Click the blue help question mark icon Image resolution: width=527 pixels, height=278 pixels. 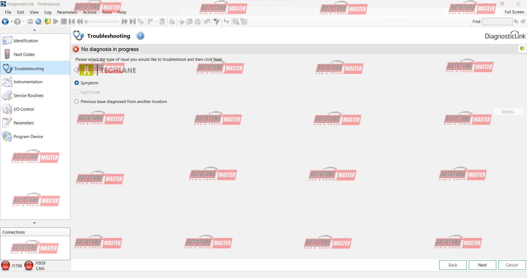tap(140, 36)
